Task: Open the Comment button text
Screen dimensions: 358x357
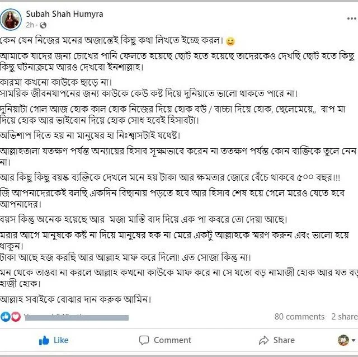Action: click(x=172, y=340)
